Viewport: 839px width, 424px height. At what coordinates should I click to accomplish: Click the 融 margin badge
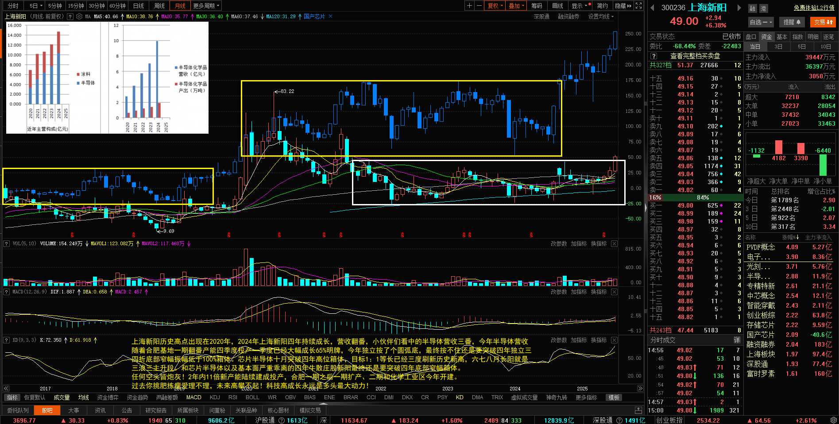(753, 8)
